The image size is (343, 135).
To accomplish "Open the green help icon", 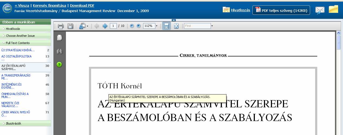I will coord(59,64).
